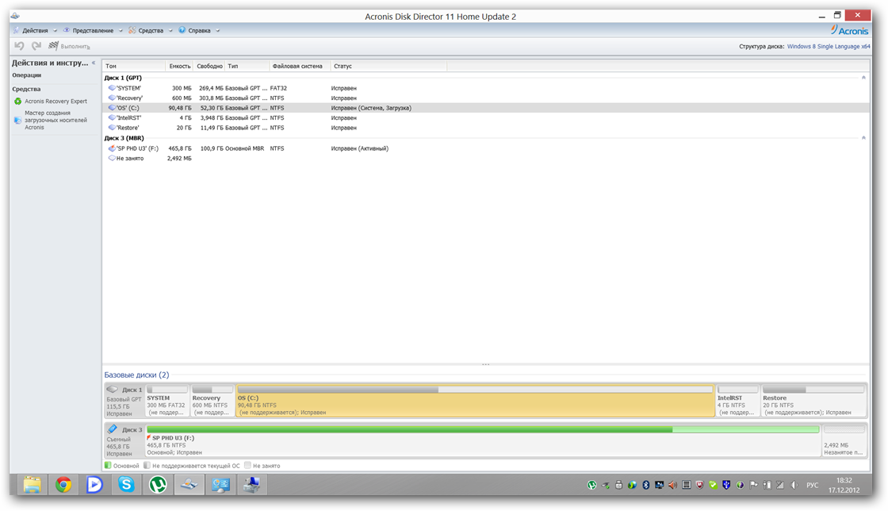The image size is (888, 511).
Task: Click the Windows 8 Single Language x64 link
Action: pos(829,47)
